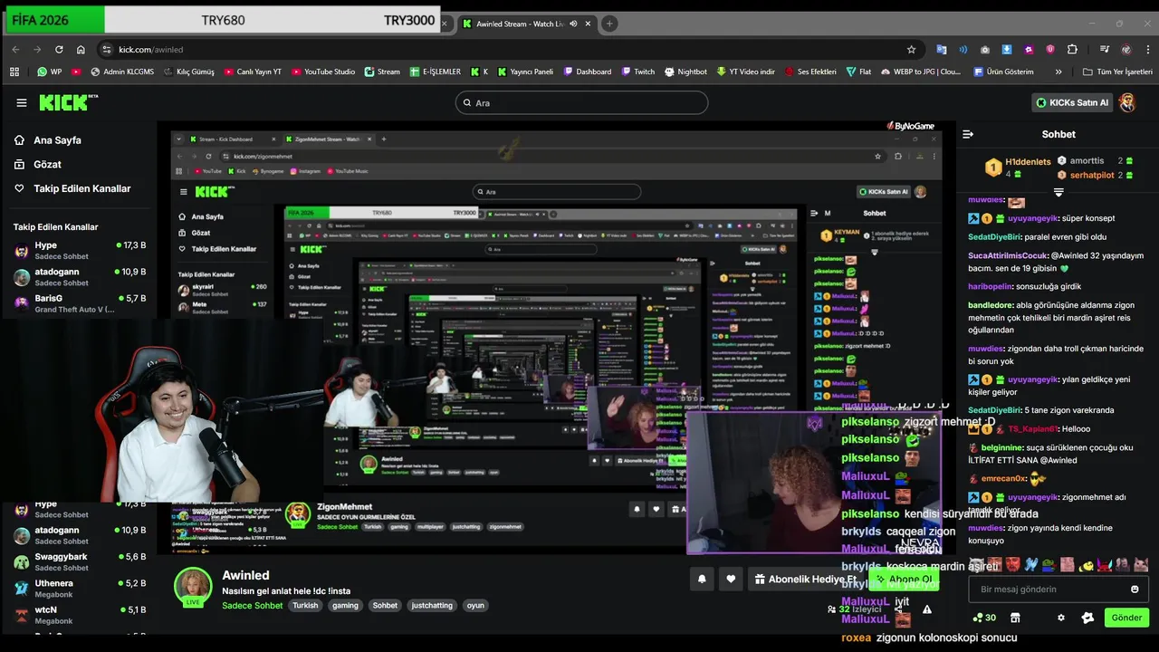
Task: Open the WP WhatsApp bookmark
Action: pyautogui.click(x=49, y=72)
